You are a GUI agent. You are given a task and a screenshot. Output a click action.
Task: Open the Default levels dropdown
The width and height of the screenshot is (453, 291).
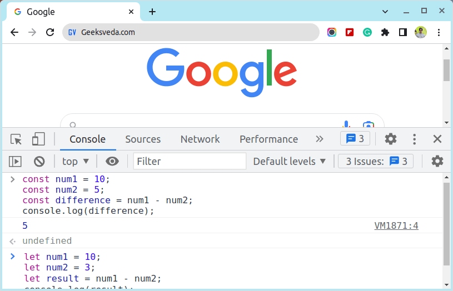pos(290,162)
